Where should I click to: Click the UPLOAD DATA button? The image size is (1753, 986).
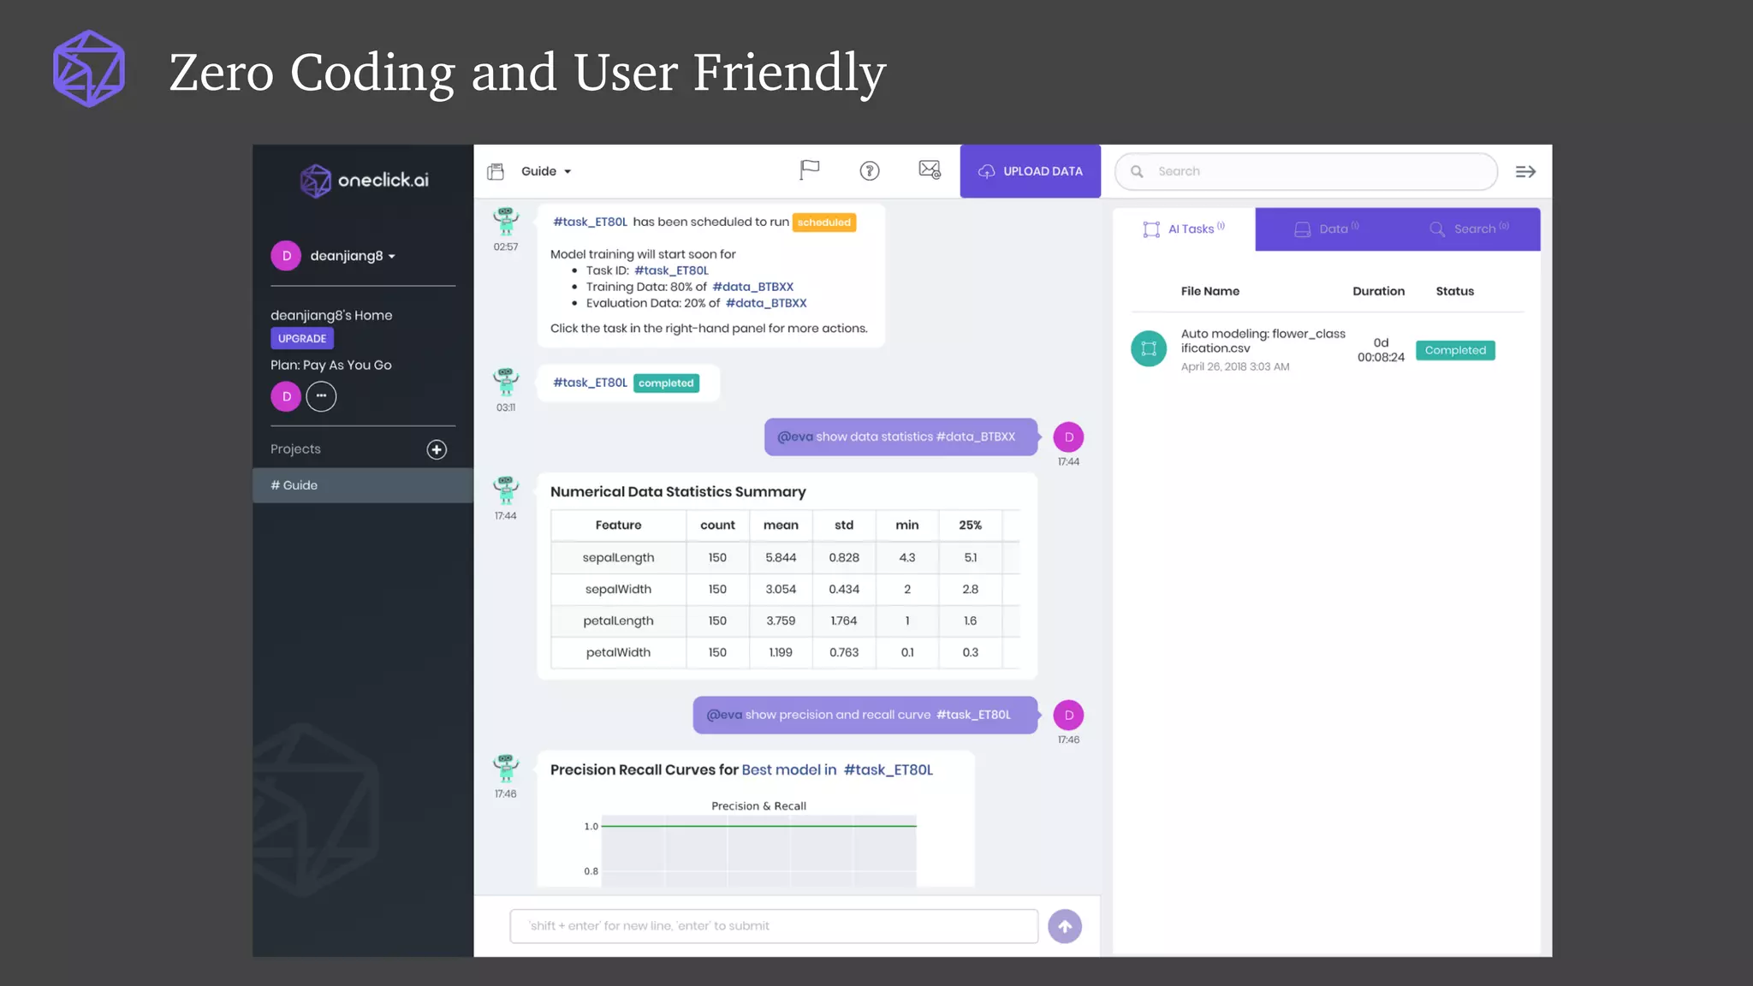[x=1030, y=171]
